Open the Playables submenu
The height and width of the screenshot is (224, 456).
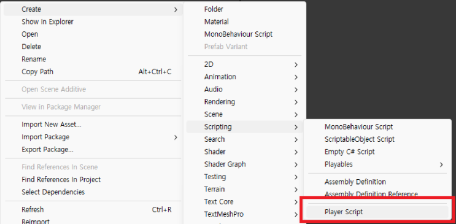point(377,164)
